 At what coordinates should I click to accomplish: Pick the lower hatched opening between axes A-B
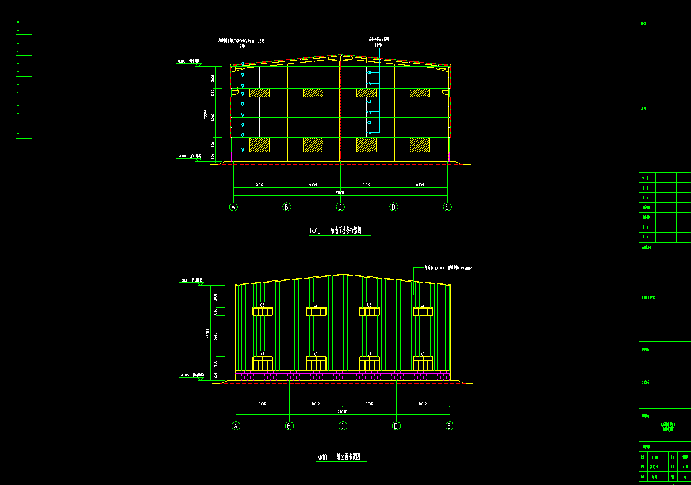pyautogui.click(x=259, y=145)
